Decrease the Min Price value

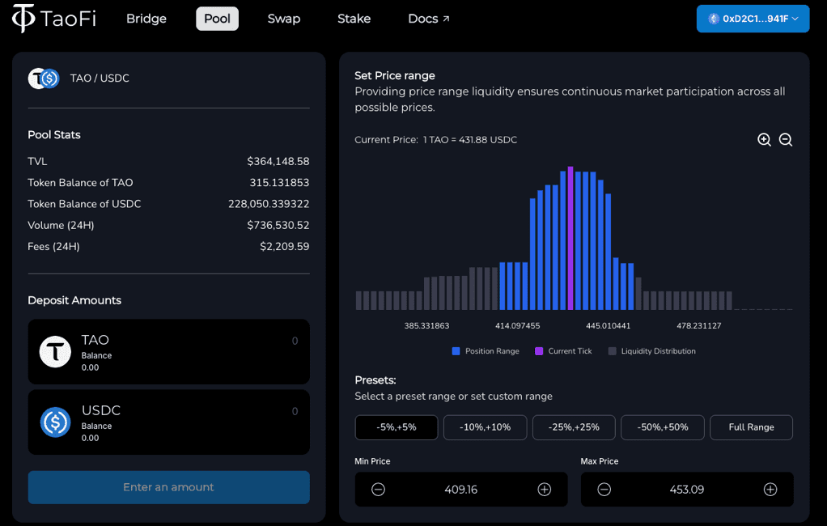(378, 490)
